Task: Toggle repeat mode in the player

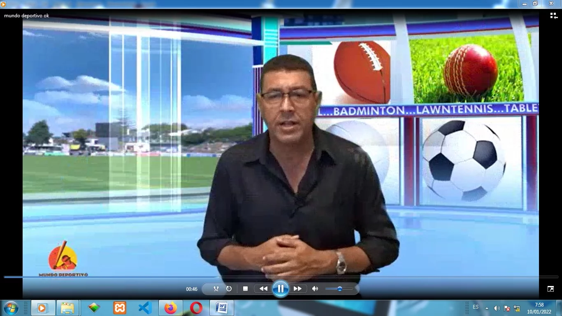Action: pos(229,289)
